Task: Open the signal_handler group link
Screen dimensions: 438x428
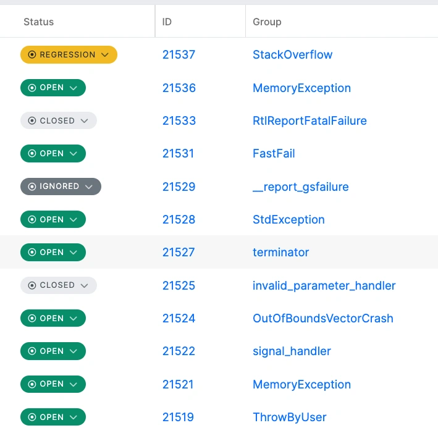Action: [x=292, y=351]
